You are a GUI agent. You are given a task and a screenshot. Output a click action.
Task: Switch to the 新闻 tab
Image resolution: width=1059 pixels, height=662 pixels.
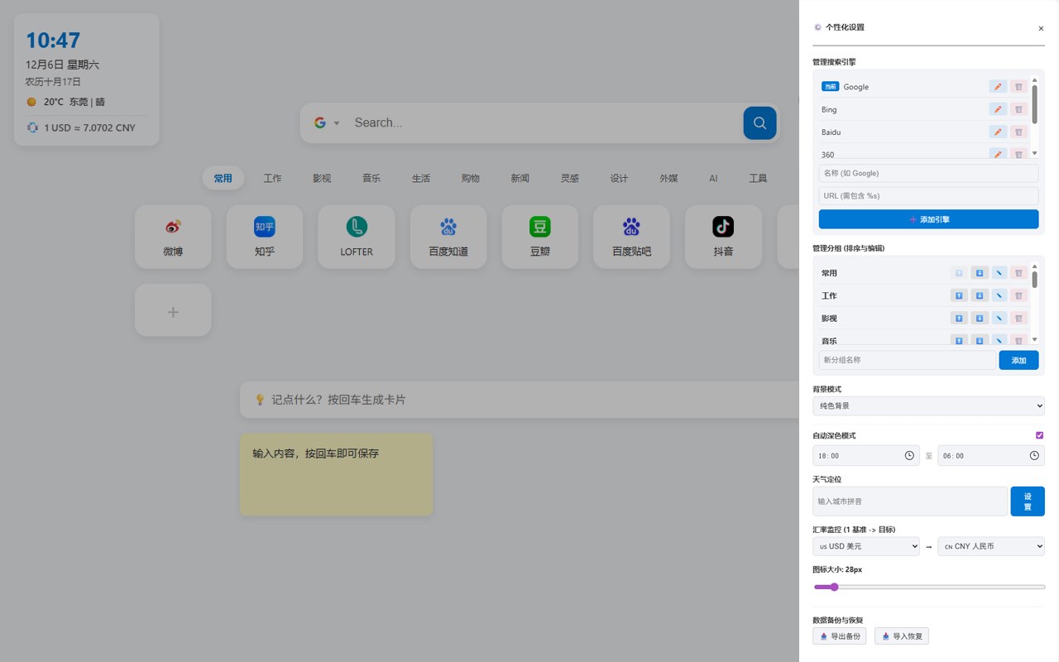tap(520, 178)
